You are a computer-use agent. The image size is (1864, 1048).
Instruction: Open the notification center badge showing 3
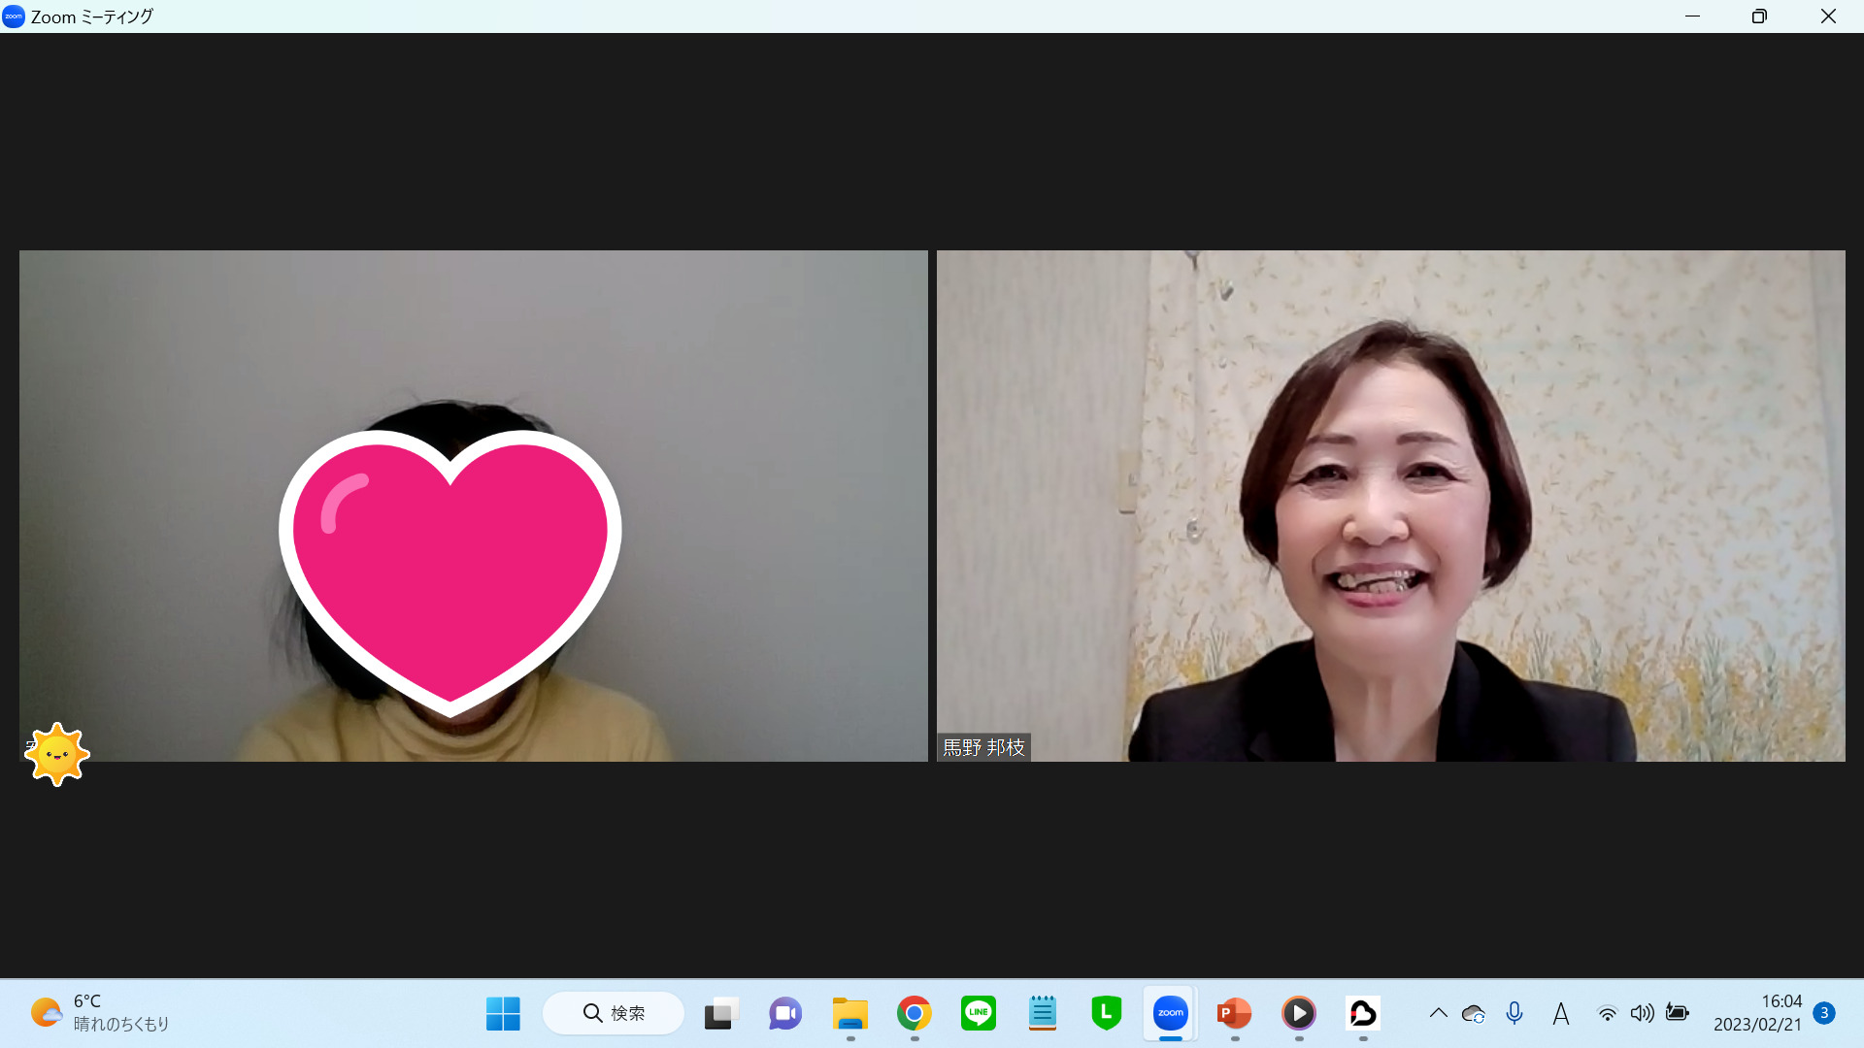[1824, 1013]
